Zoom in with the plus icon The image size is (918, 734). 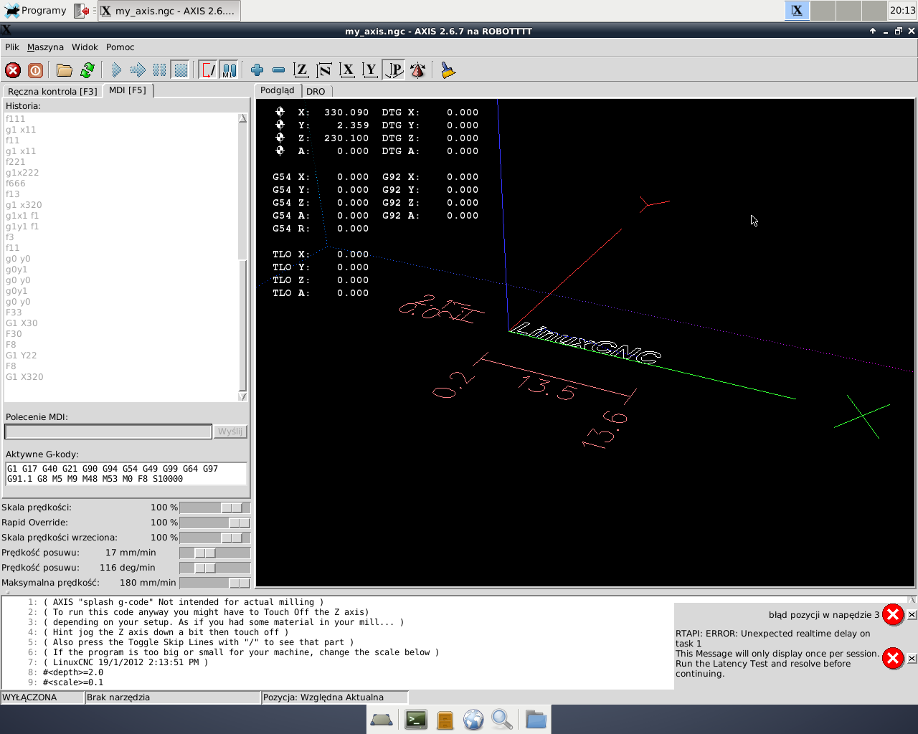coord(257,70)
